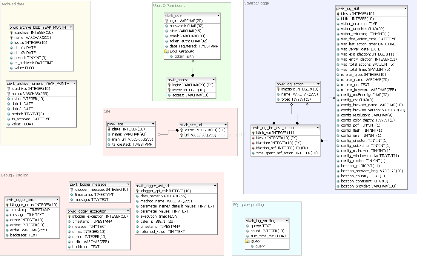This screenshot has width=424, height=263.
Task: Select 'access: VARCHAR(10)' row in piwik_access
Action: click(191, 95)
